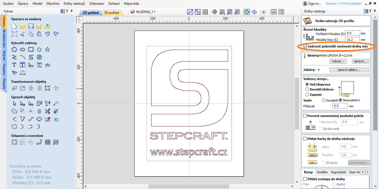Select Zapnuto radio option
Image resolution: width=379 pixels, height=189 pixels.
(307, 94)
